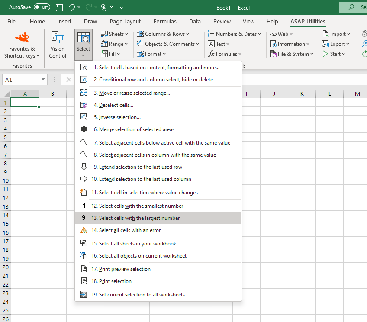Click the Undo arrow icon
This screenshot has width=367, height=322.
click(71, 7)
